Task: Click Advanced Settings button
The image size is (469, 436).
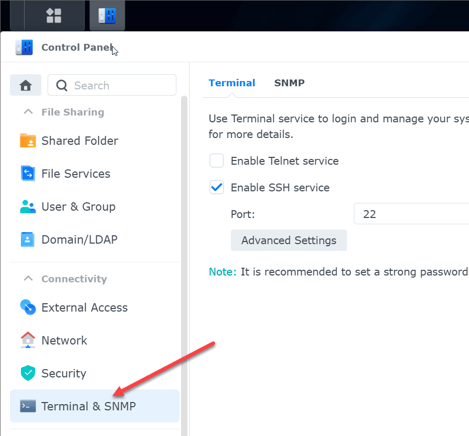Action: pos(288,240)
